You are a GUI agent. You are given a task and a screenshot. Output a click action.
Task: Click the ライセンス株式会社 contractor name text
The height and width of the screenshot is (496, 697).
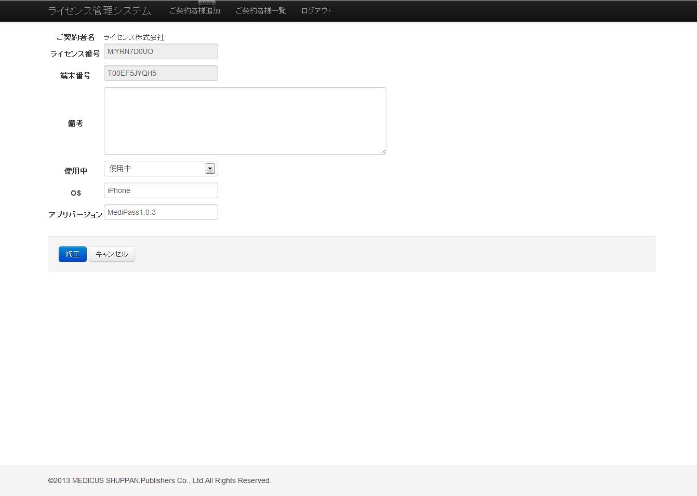pos(134,37)
